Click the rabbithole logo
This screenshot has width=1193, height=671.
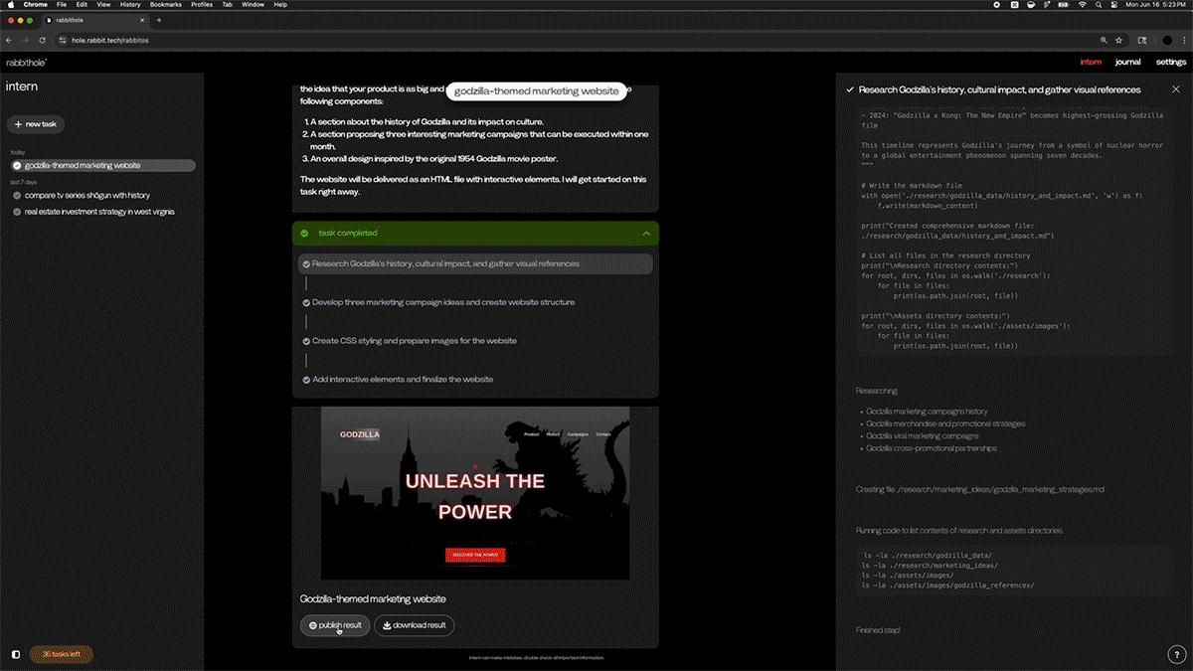26,62
